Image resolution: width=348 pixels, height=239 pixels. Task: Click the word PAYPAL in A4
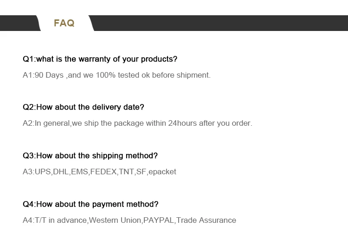(159, 221)
